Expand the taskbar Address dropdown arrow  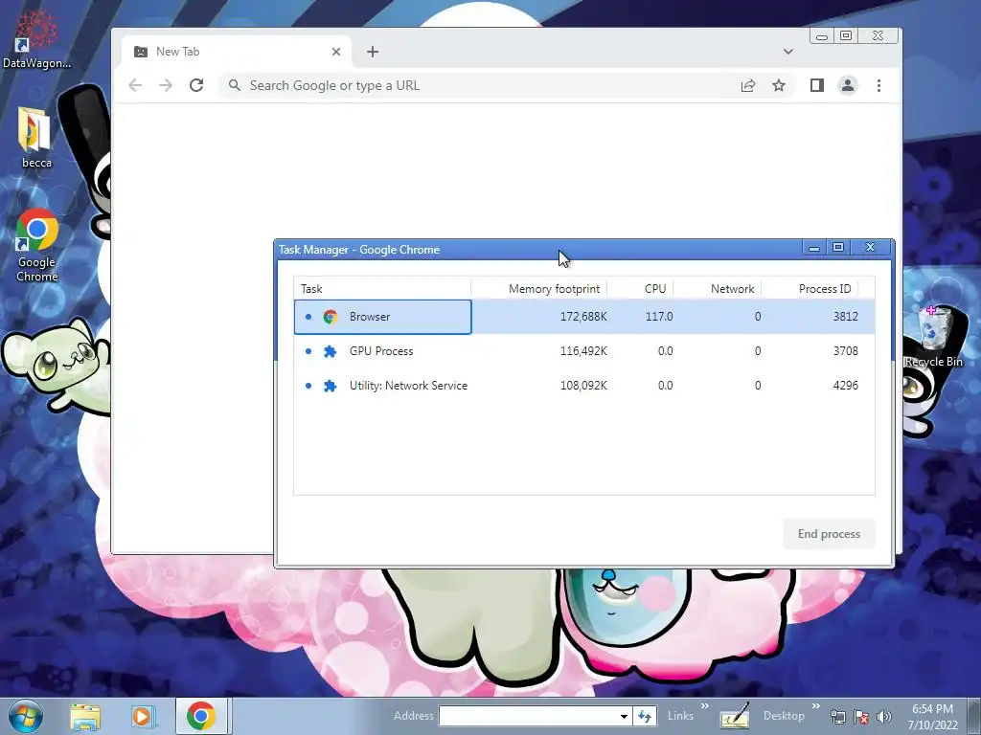pyautogui.click(x=624, y=716)
